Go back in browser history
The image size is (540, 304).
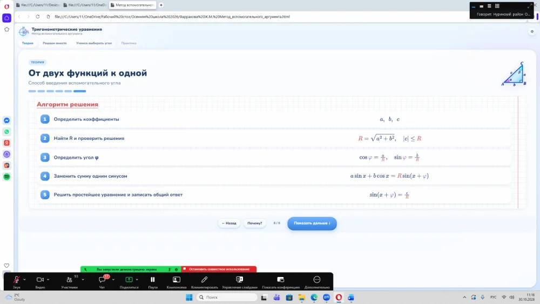coord(19,17)
